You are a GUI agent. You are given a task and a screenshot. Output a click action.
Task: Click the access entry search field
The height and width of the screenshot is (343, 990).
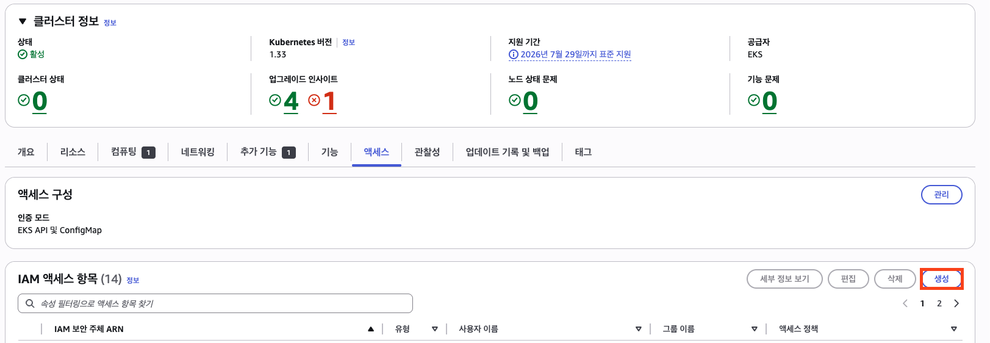220,303
